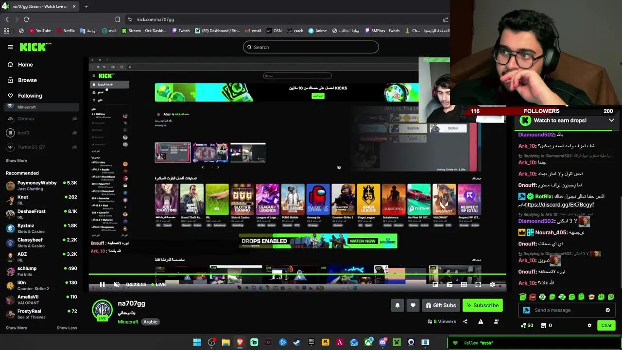Share the stream via share icon
Image resolution: width=622 pixels, height=350 pixels.
[465, 321]
